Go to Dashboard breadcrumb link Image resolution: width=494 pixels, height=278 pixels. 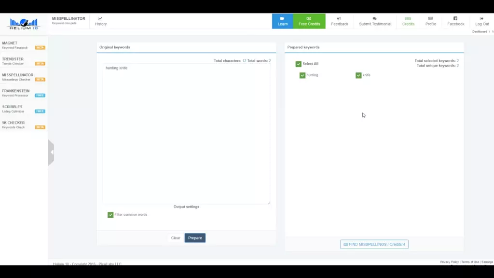coord(480,31)
